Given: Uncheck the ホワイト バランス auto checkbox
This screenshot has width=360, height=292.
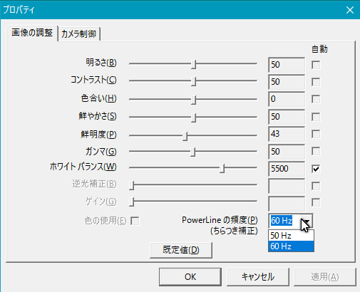Looking at the screenshot, I should click(x=316, y=169).
